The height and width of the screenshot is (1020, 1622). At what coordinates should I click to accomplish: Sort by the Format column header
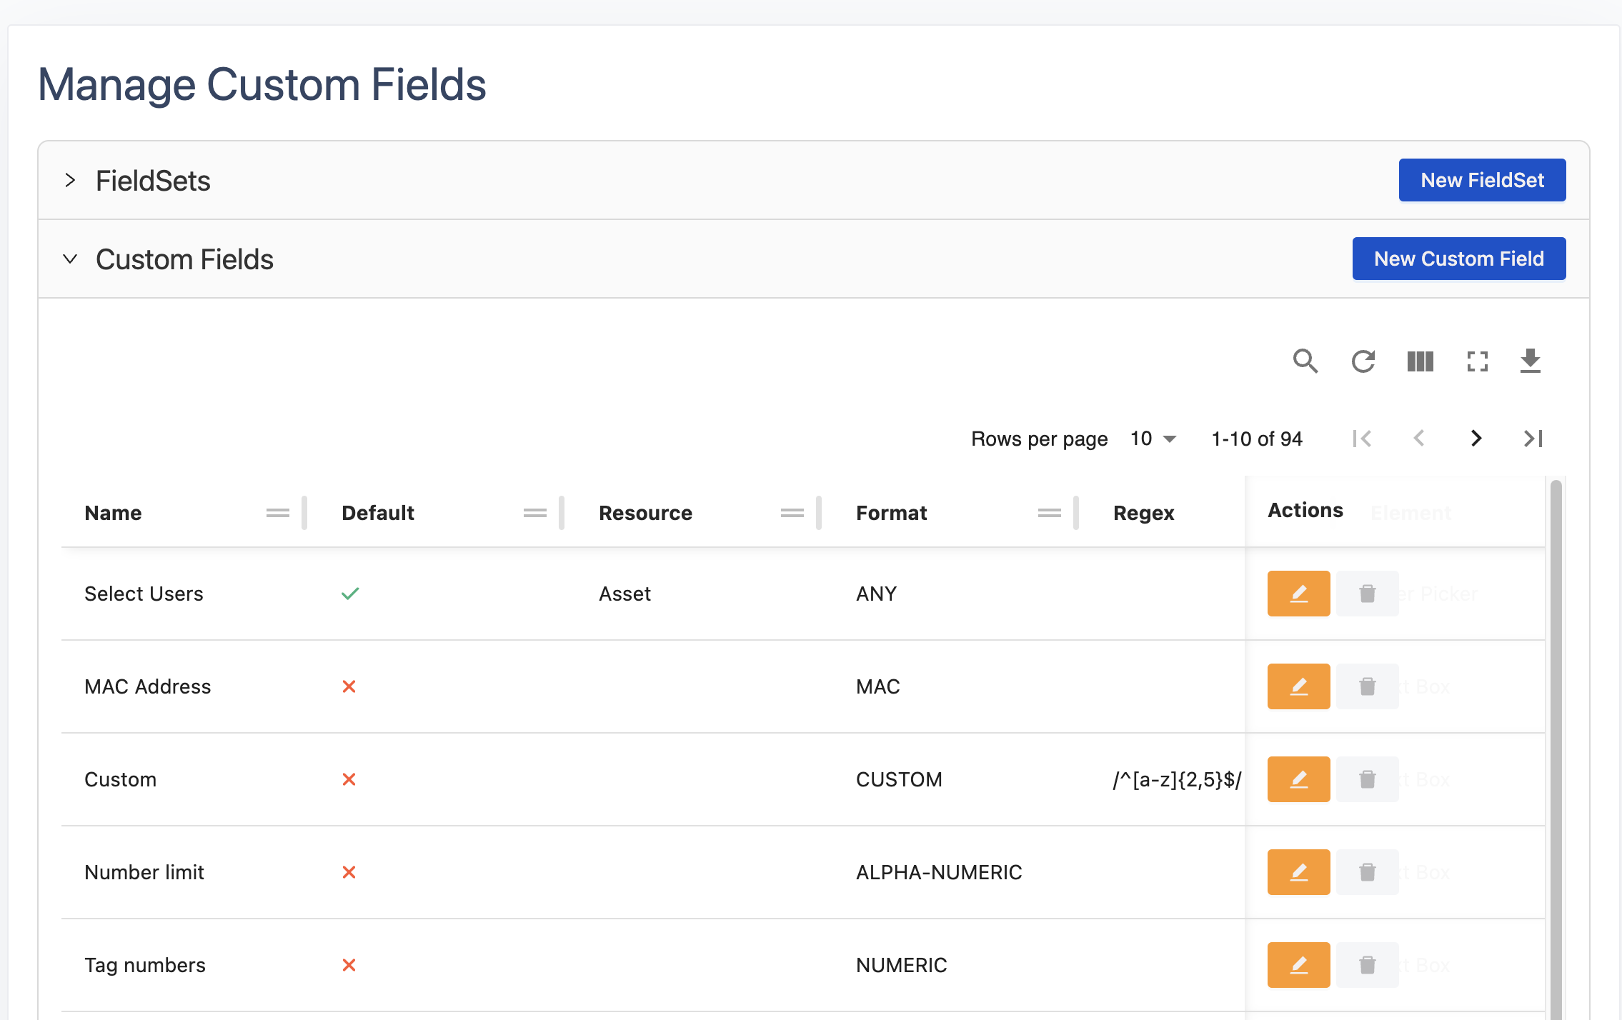click(891, 513)
